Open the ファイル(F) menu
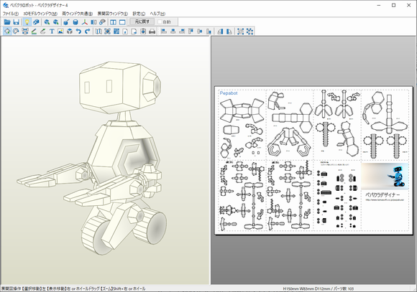Image resolution: width=417 pixels, height=292 pixels. [x=11, y=14]
